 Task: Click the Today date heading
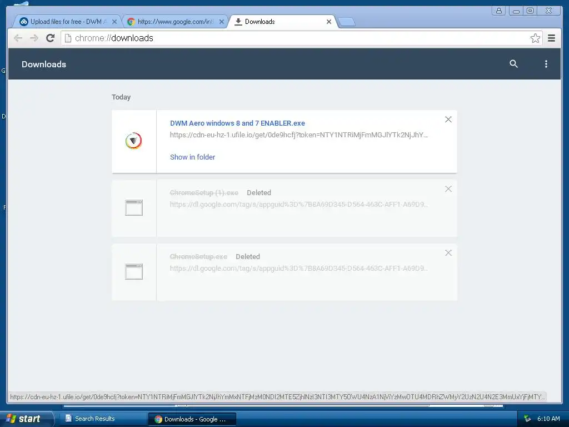121,97
